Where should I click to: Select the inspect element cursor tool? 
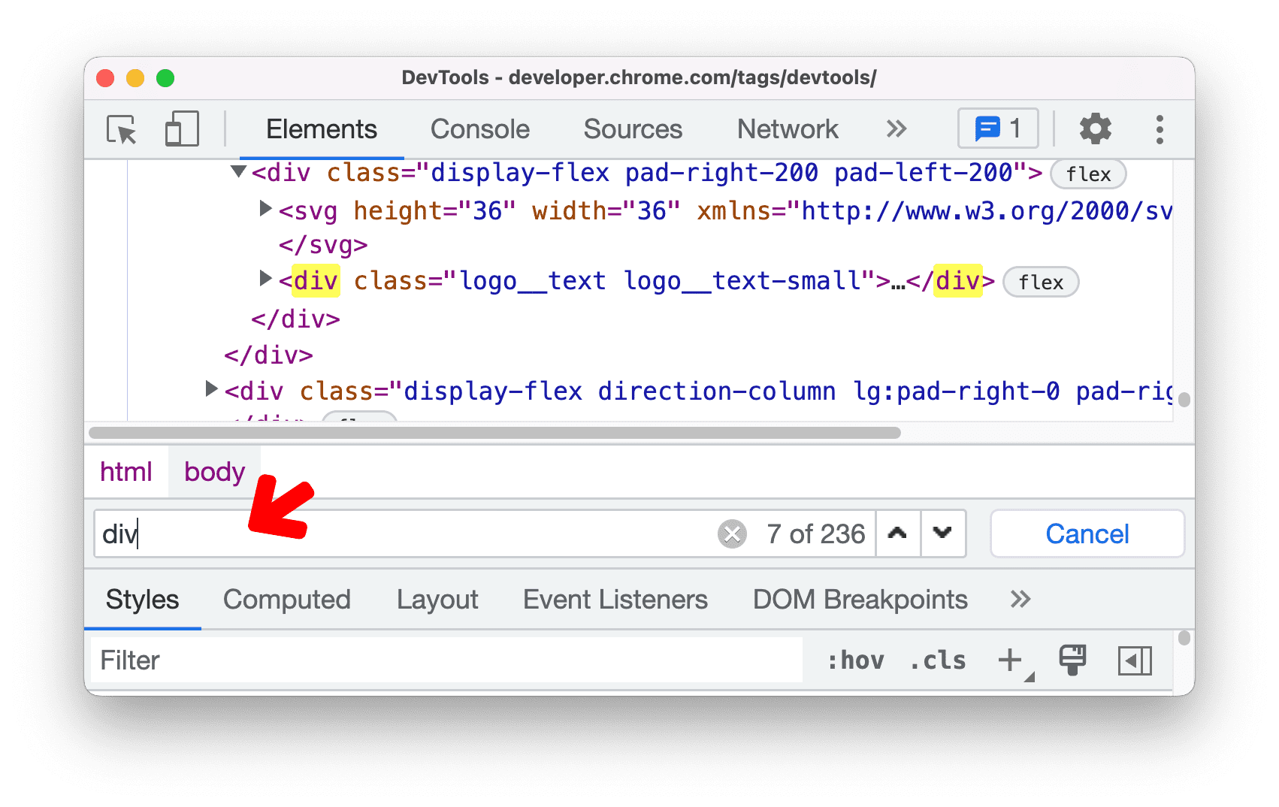[x=122, y=128]
